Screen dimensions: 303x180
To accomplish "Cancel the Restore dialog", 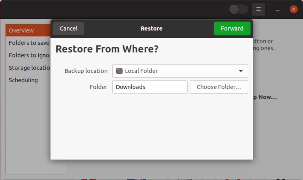I will pyautogui.click(x=68, y=28).
